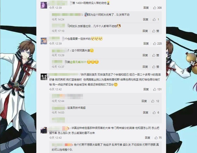Open the cartoon avatar beside 220-like comment

[x=44, y=41]
